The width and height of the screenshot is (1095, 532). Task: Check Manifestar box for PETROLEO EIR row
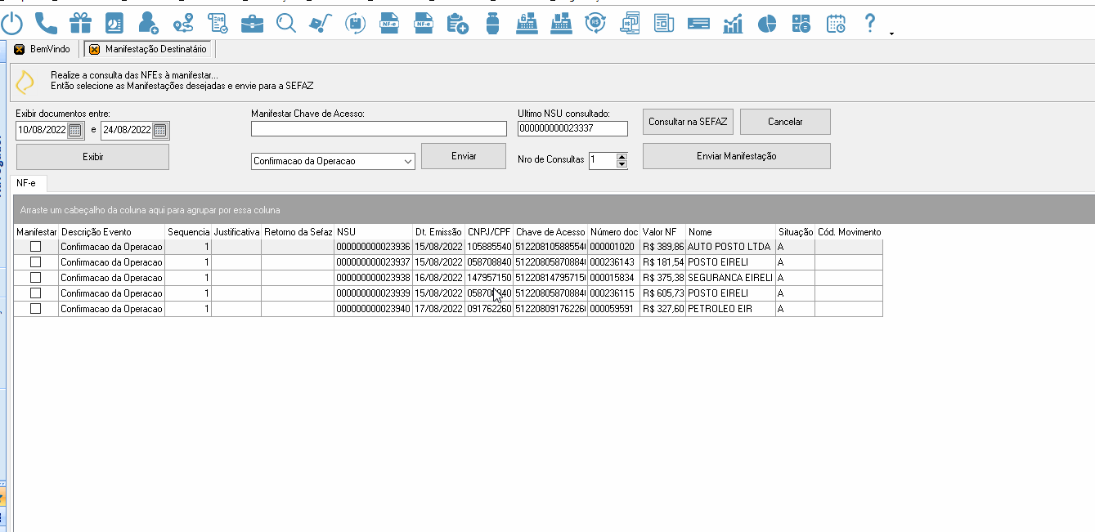point(35,309)
